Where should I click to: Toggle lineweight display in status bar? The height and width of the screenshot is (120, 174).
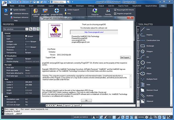[136, 117]
